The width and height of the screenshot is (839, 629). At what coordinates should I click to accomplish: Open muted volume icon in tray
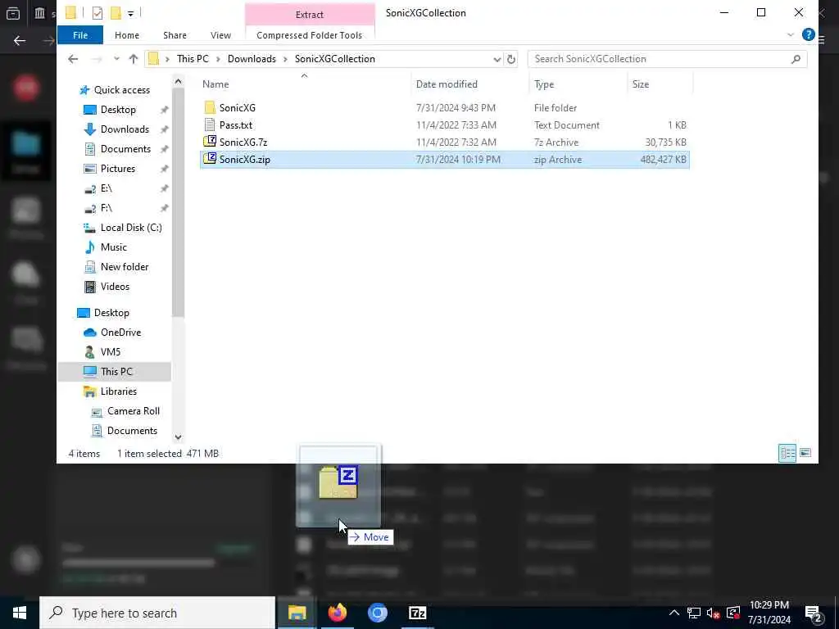[x=714, y=613]
